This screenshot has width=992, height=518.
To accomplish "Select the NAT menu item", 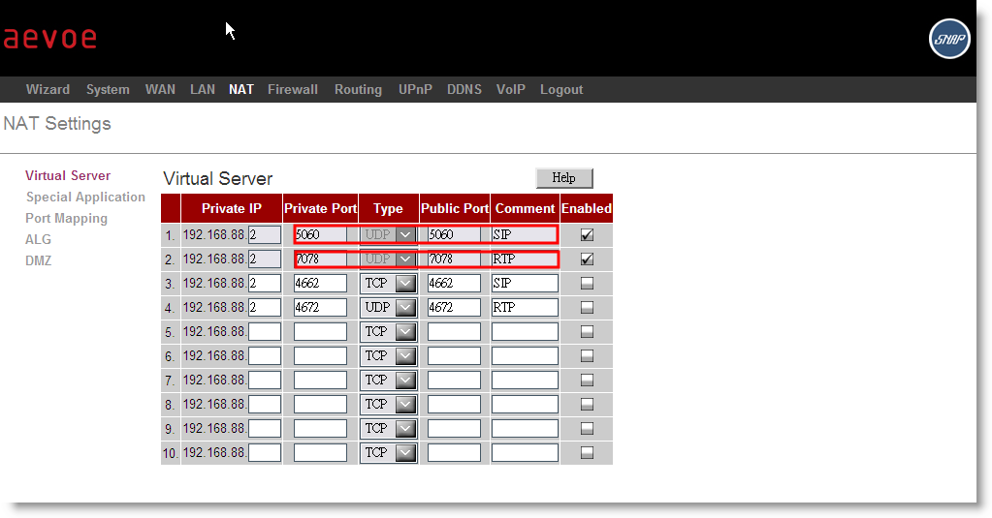I will (x=241, y=90).
